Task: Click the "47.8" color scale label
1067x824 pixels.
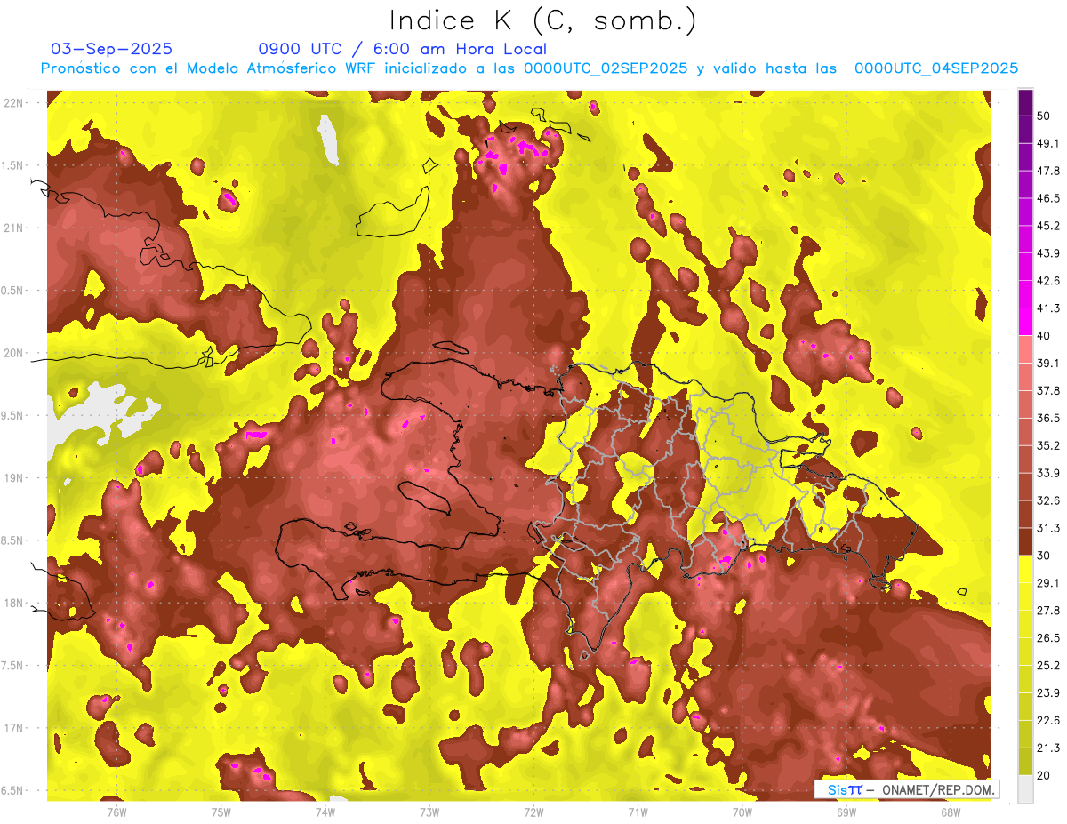Action: click(x=1047, y=171)
